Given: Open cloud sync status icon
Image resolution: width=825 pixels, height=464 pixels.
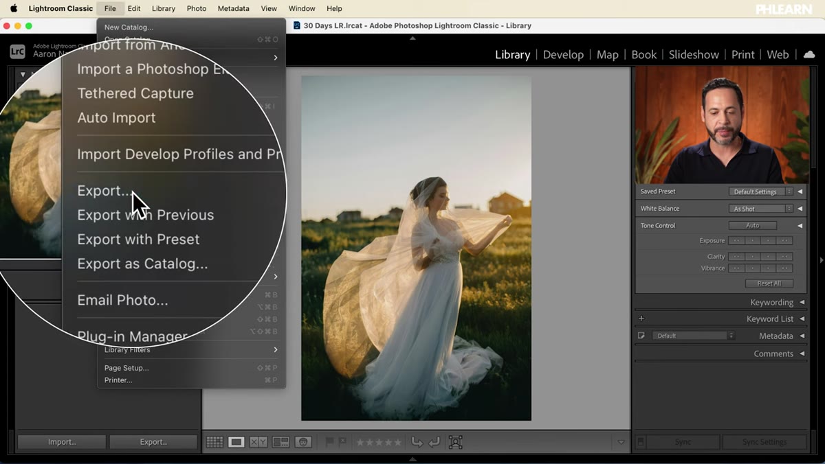Looking at the screenshot, I should click(x=809, y=54).
